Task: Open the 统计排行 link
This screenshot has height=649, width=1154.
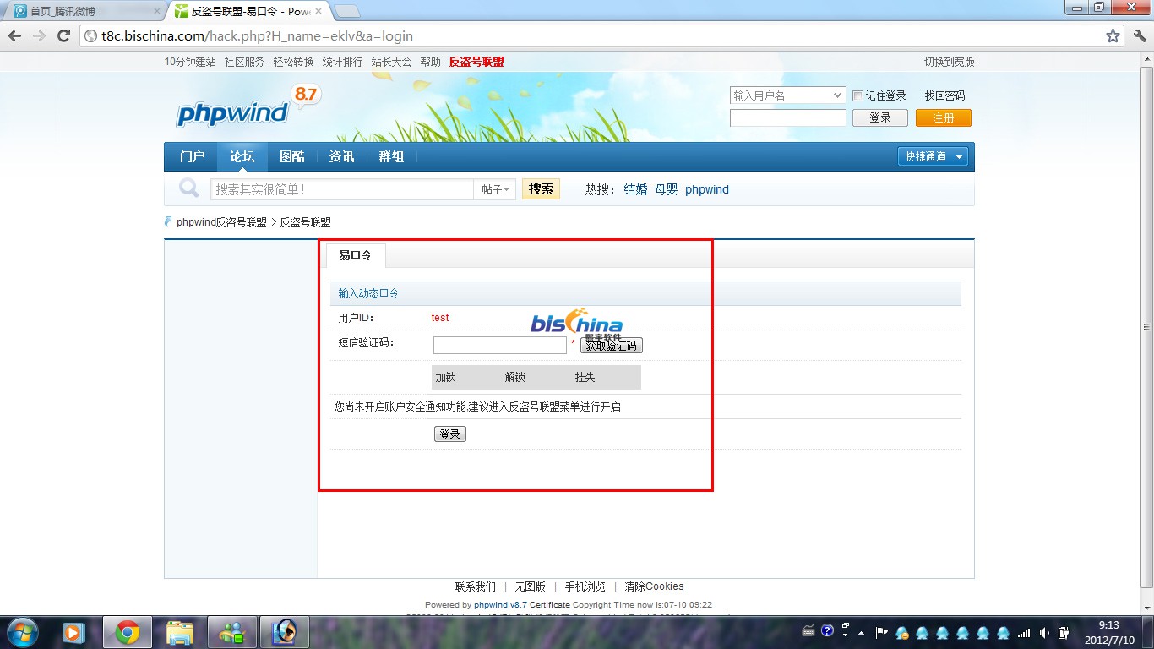Action: 342,62
